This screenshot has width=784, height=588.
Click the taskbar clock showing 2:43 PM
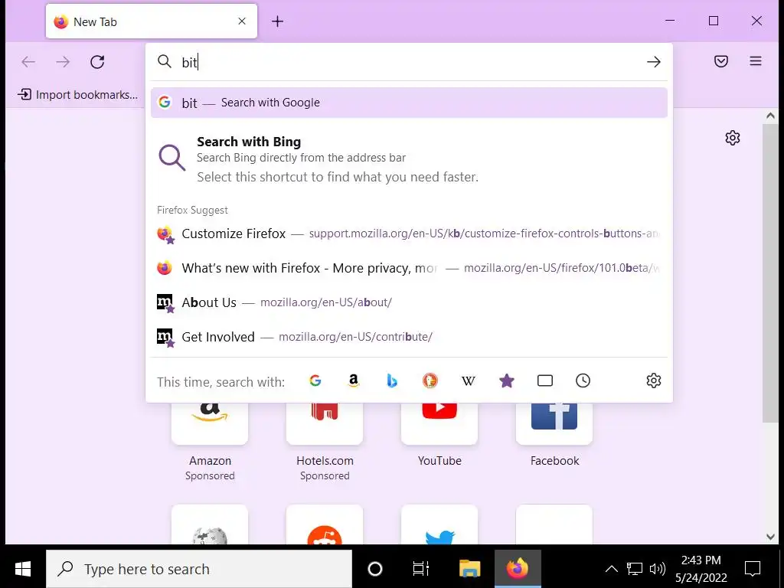pyautogui.click(x=701, y=569)
